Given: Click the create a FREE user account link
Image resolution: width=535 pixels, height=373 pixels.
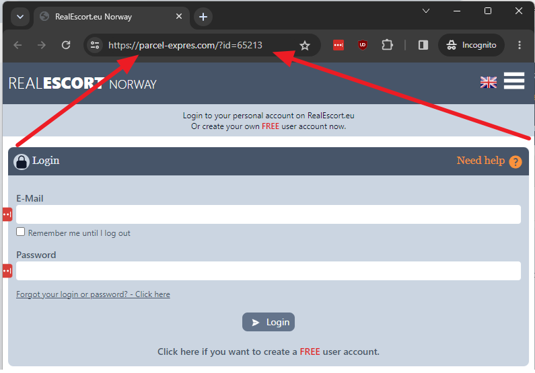Looking at the screenshot, I should (269, 351).
